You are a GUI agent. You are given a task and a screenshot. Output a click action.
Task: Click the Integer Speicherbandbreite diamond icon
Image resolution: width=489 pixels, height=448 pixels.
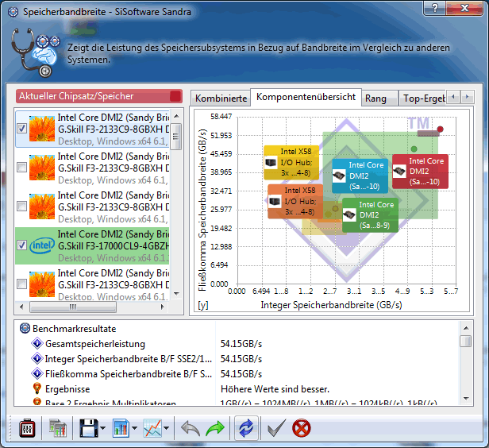37,358
